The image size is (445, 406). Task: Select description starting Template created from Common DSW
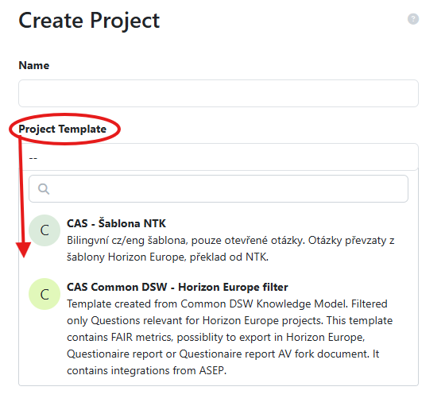pyautogui.click(x=230, y=337)
